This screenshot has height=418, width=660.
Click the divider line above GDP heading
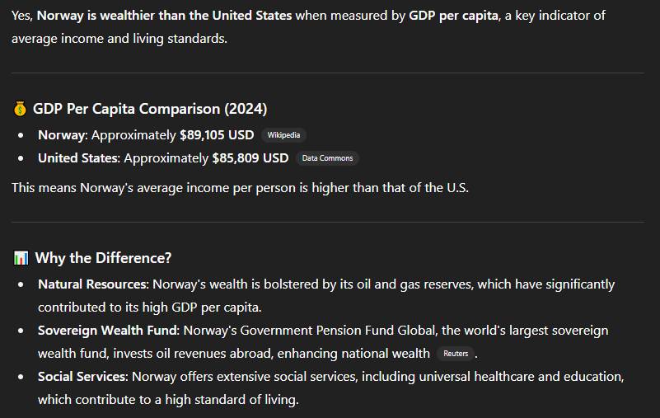(x=328, y=73)
